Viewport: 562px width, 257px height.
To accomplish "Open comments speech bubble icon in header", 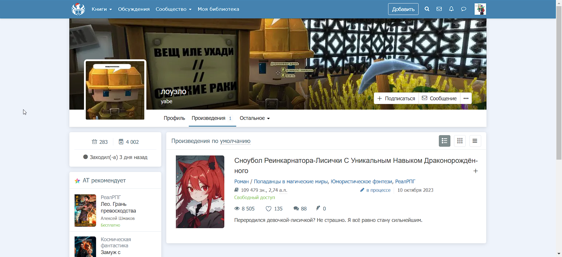I will coord(464,9).
